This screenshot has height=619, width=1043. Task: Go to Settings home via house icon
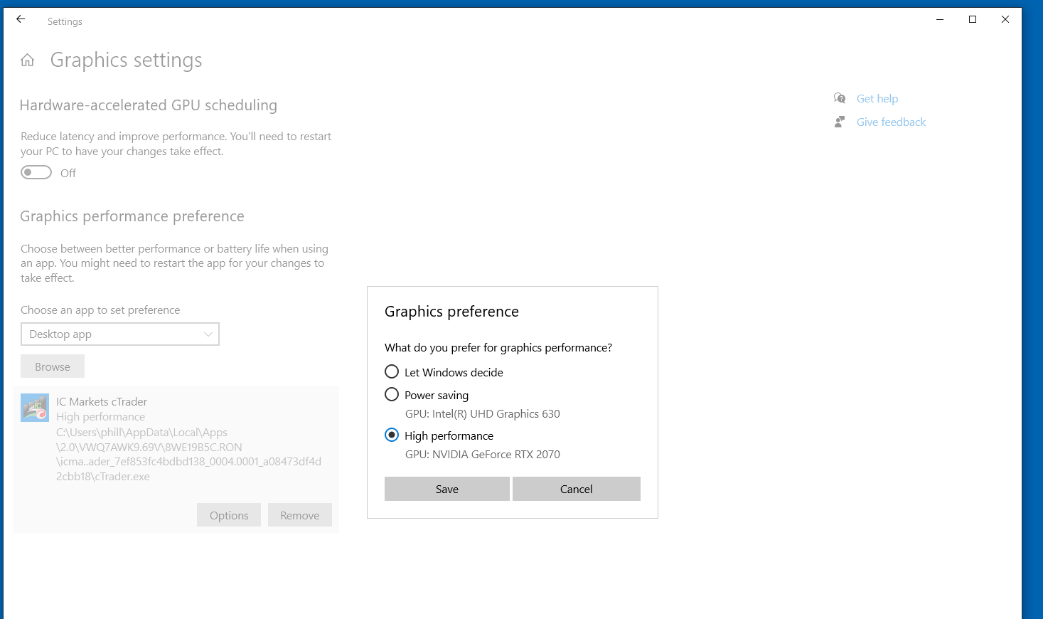pyautogui.click(x=28, y=60)
